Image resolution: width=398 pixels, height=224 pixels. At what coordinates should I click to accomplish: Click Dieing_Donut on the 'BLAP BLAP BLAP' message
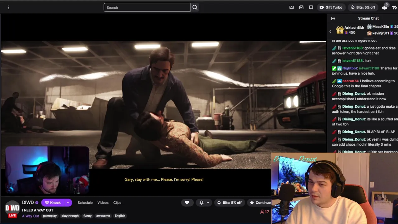(354, 132)
